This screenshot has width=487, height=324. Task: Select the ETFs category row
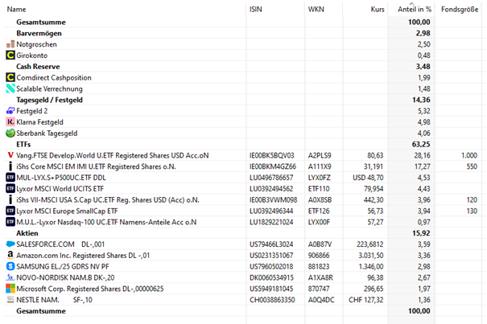click(242, 144)
